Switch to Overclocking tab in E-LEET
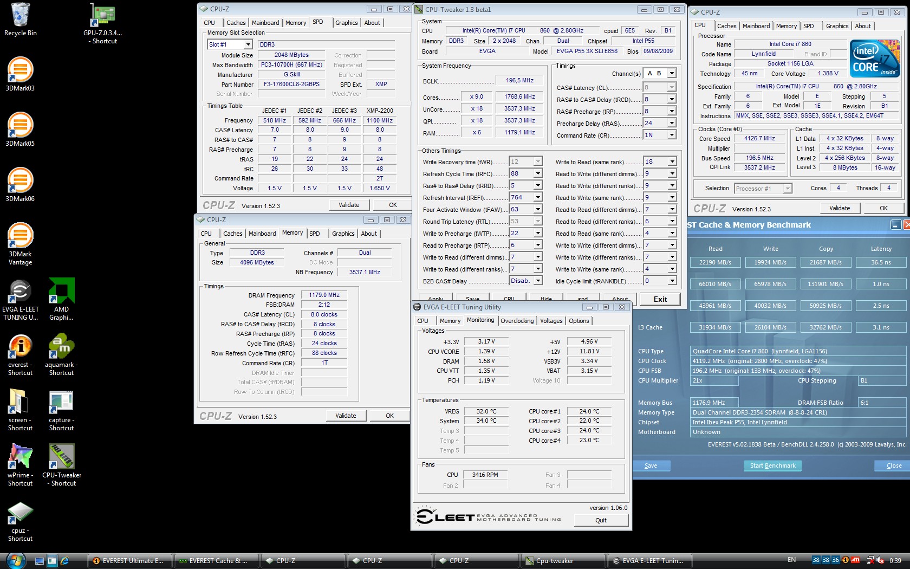Screen dimensions: 910x569 [517, 321]
